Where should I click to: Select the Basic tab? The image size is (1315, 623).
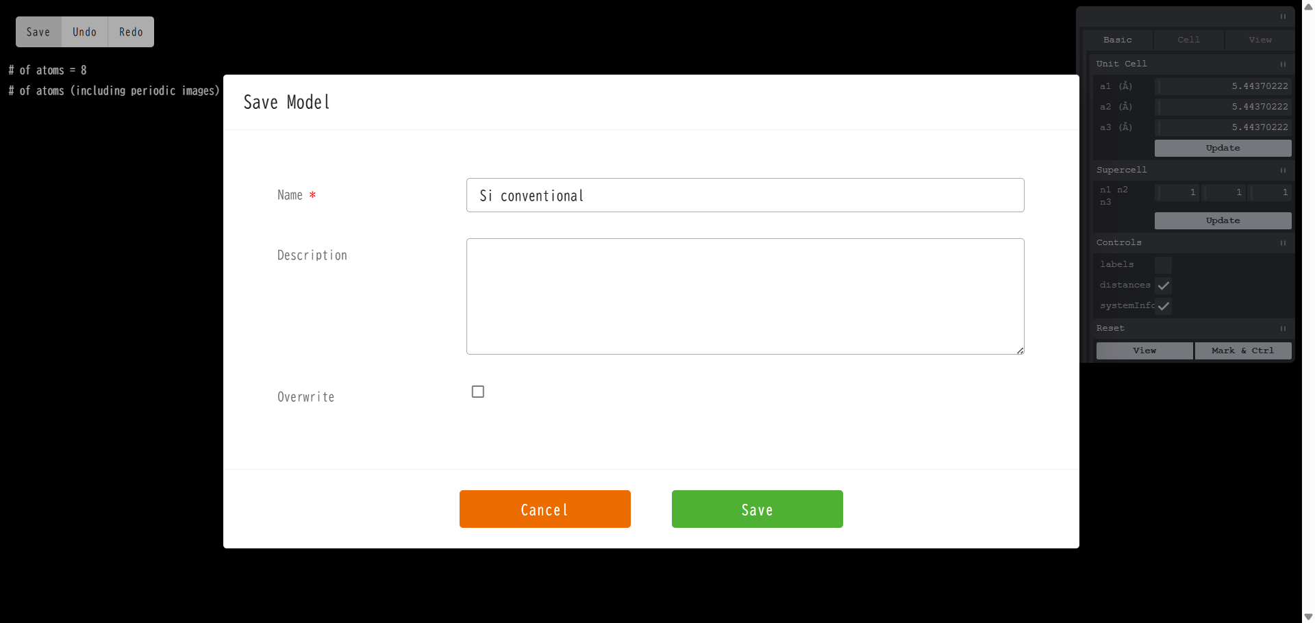(1117, 40)
